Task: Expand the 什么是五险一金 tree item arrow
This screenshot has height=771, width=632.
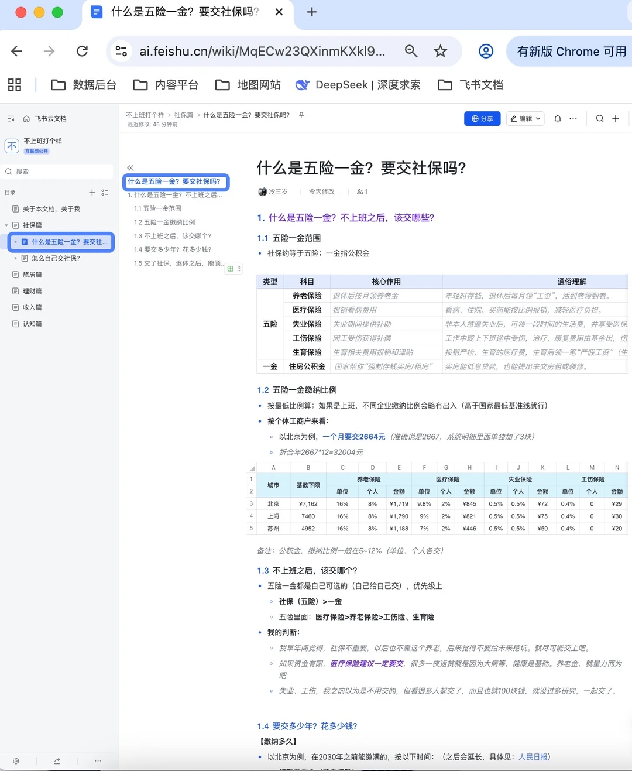Action: click(15, 242)
